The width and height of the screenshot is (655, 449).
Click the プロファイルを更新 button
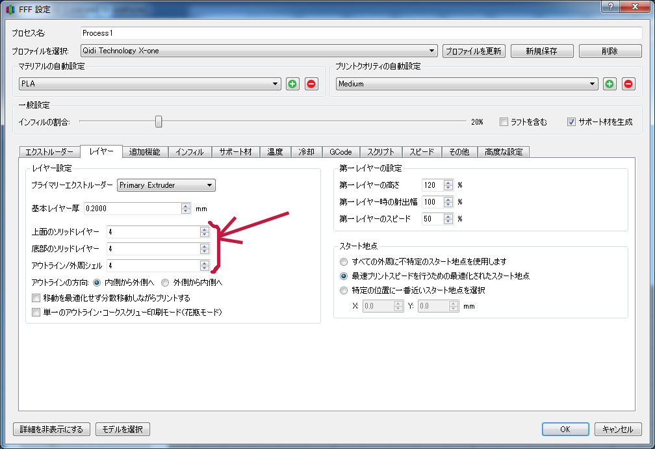(474, 51)
